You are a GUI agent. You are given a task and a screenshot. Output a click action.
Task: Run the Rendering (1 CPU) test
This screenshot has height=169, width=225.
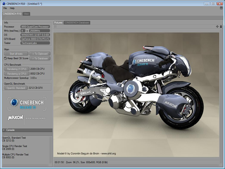pyautogui.click(x=17, y=69)
